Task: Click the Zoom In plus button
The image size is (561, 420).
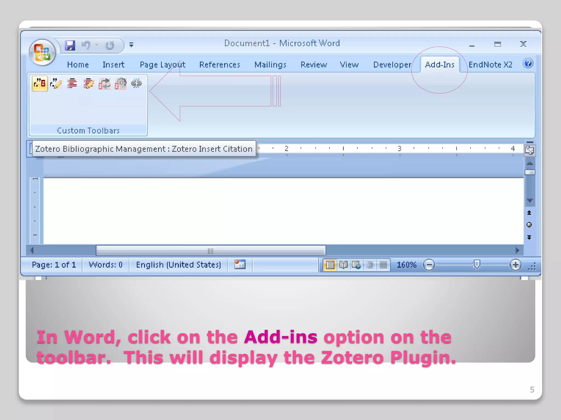Action: pos(515,265)
